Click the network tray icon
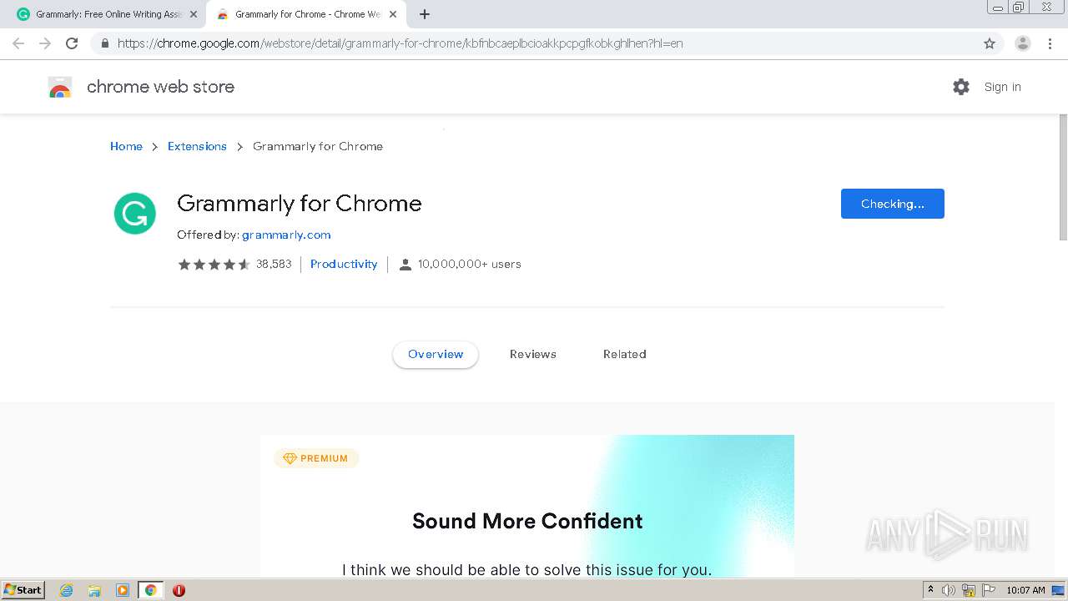This screenshot has width=1068, height=601. [x=969, y=590]
